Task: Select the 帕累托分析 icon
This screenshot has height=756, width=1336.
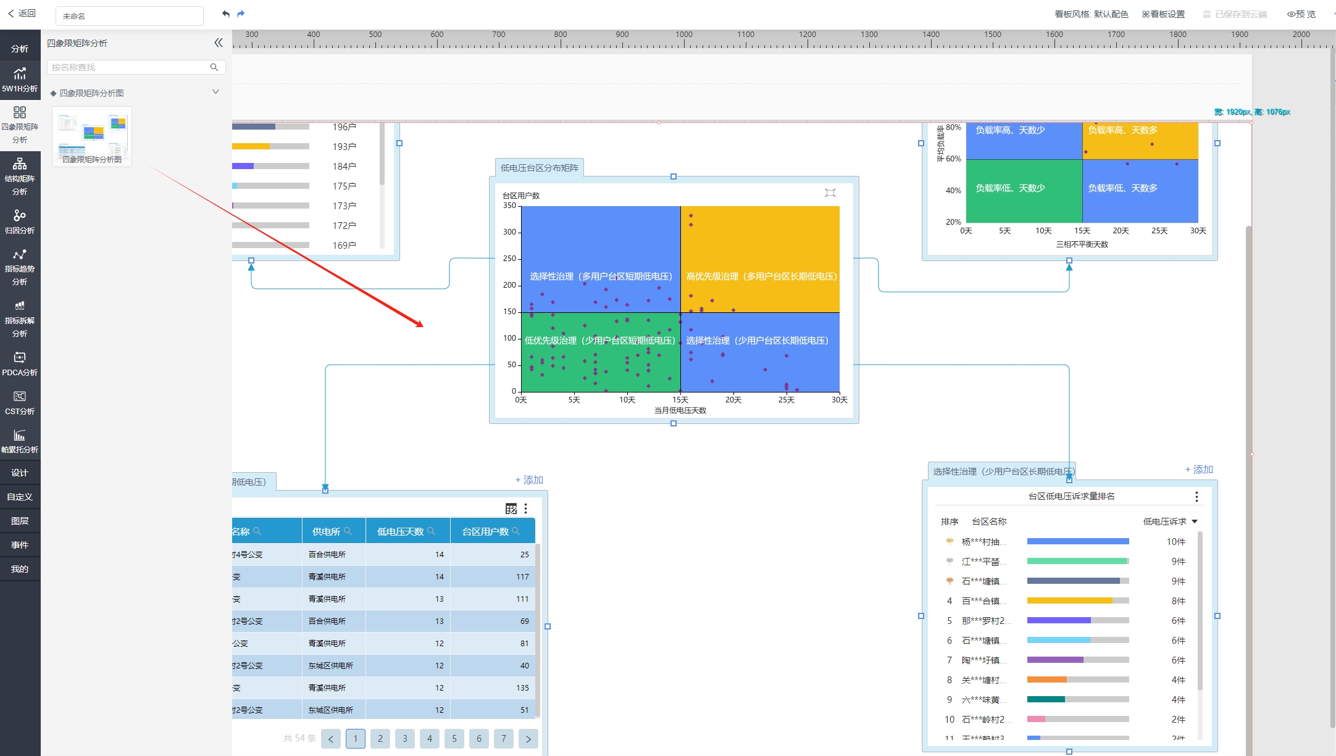Action: [x=20, y=441]
